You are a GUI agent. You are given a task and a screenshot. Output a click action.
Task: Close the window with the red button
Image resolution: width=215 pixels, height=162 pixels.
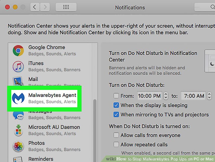(7, 7)
